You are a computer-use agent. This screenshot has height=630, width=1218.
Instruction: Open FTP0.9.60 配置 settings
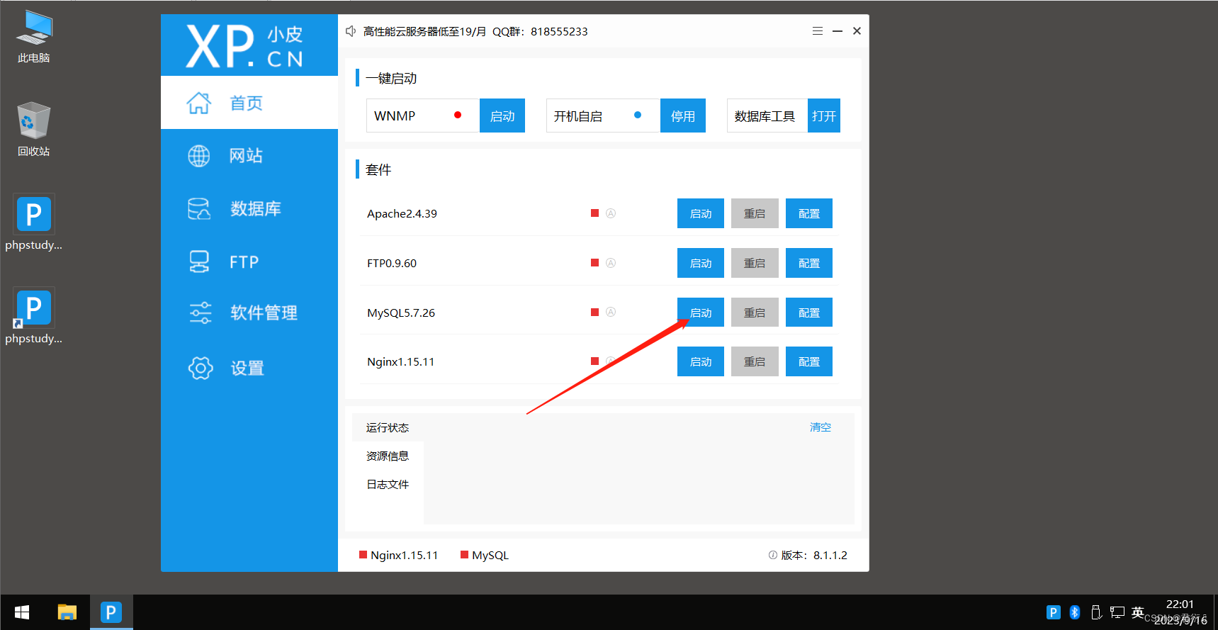click(809, 263)
